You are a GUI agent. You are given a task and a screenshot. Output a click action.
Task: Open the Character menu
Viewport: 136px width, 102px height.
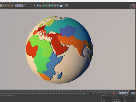click(x=26, y=3)
